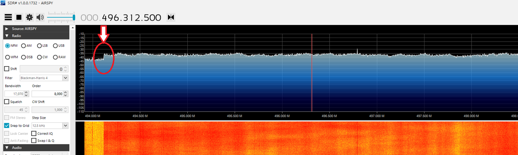Collapse the Radio panel
The image size is (518, 155).
(x=36, y=36)
